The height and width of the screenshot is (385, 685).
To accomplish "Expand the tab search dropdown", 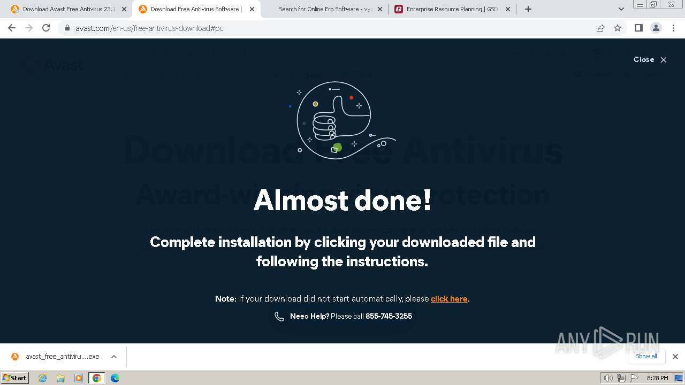I will tap(621, 9).
